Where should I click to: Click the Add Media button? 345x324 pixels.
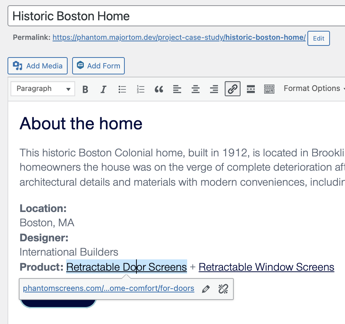click(38, 66)
